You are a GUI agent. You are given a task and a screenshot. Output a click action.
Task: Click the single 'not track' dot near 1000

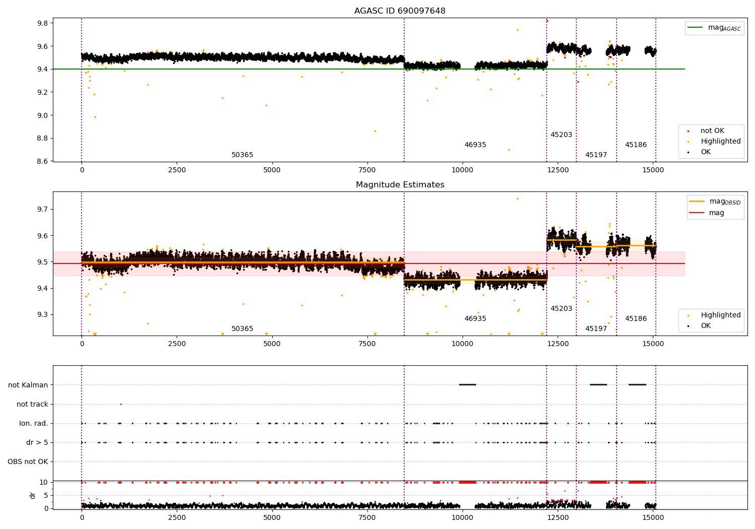(121, 404)
